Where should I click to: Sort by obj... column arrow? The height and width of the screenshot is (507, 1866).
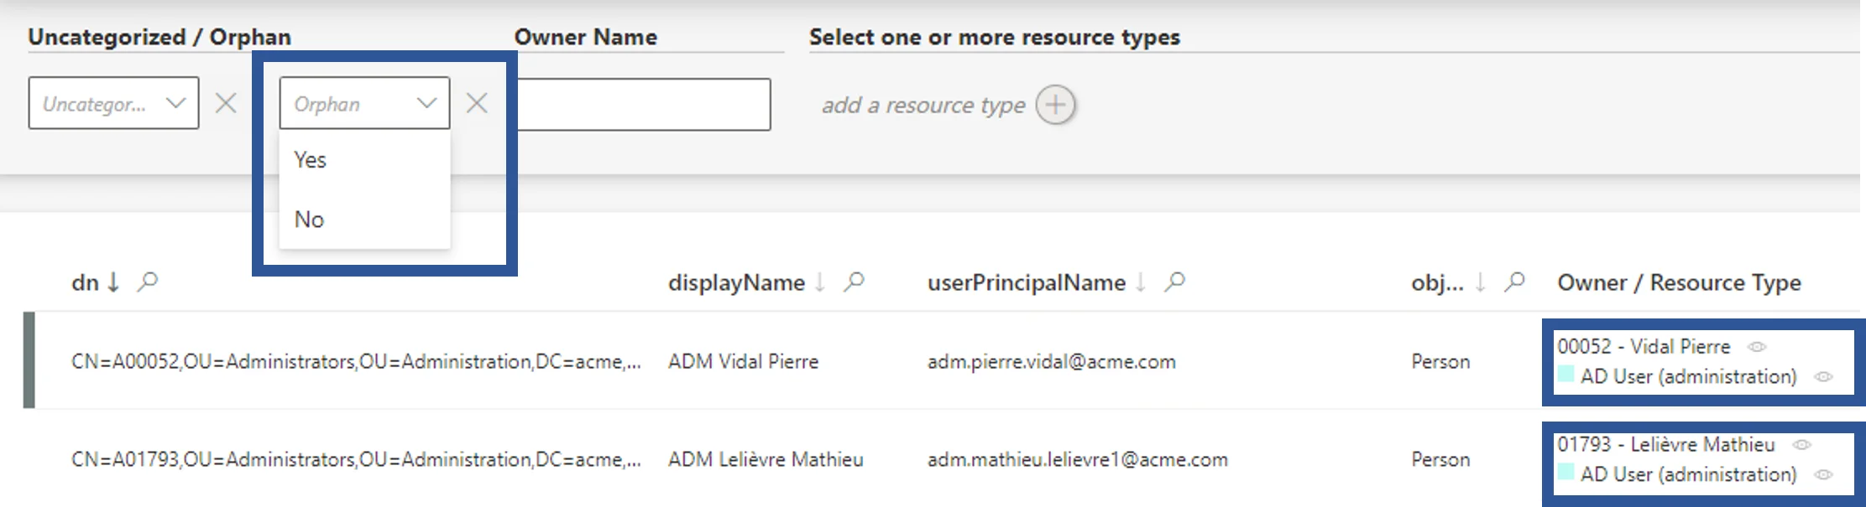tap(1481, 282)
